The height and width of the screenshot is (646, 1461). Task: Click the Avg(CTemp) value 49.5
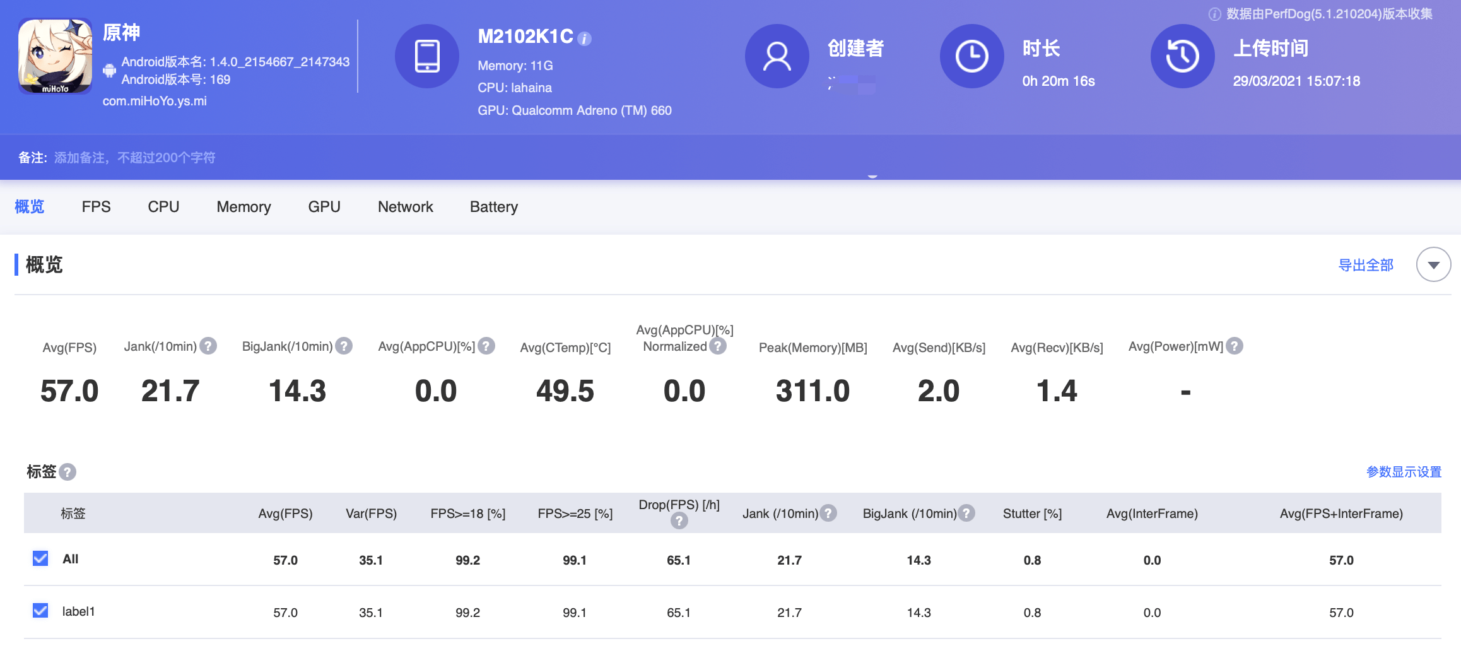(565, 391)
